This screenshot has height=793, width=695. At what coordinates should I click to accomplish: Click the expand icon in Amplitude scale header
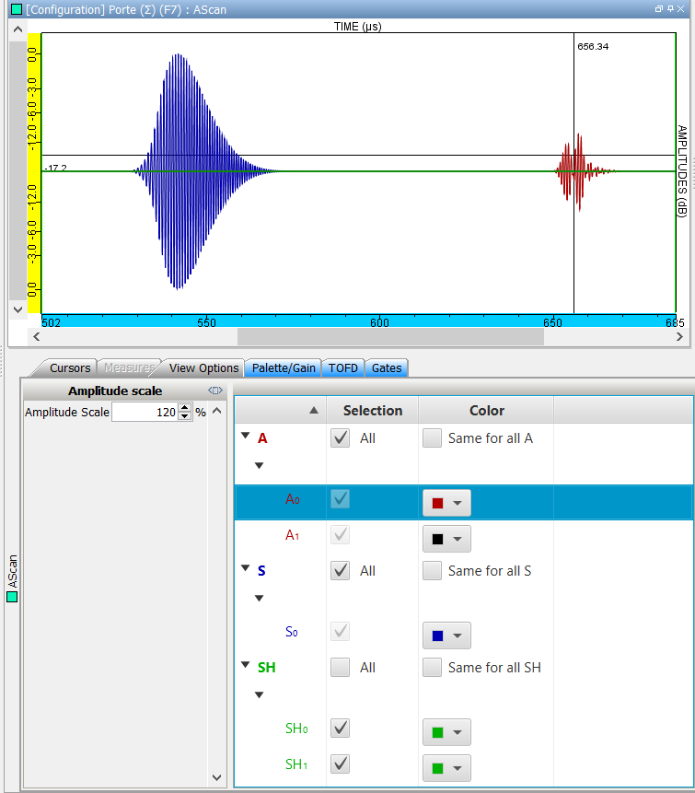tap(215, 391)
